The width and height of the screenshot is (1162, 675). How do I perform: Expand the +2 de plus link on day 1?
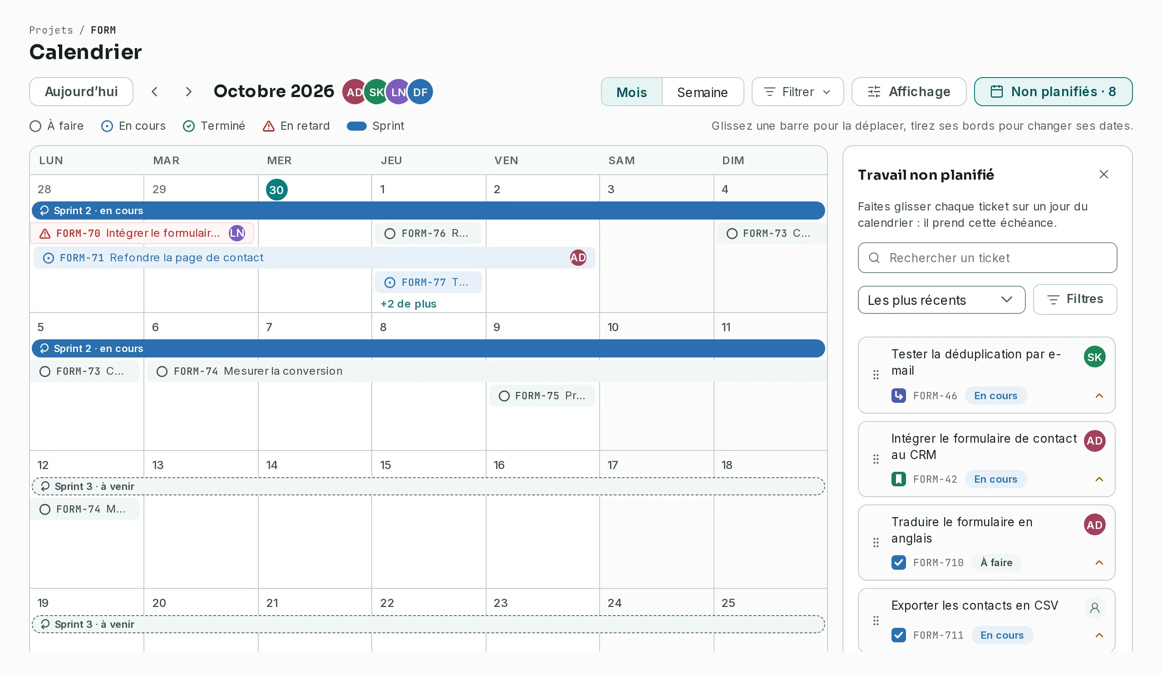point(408,303)
